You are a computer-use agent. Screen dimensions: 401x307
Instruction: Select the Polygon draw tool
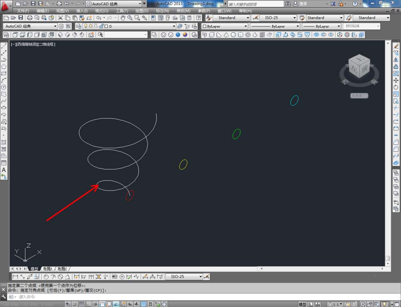(x=4, y=66)
